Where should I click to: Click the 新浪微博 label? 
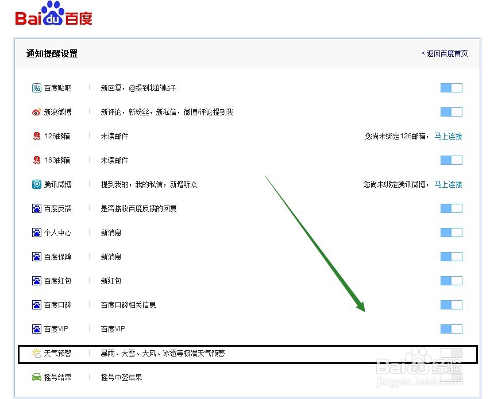[58, 112]
